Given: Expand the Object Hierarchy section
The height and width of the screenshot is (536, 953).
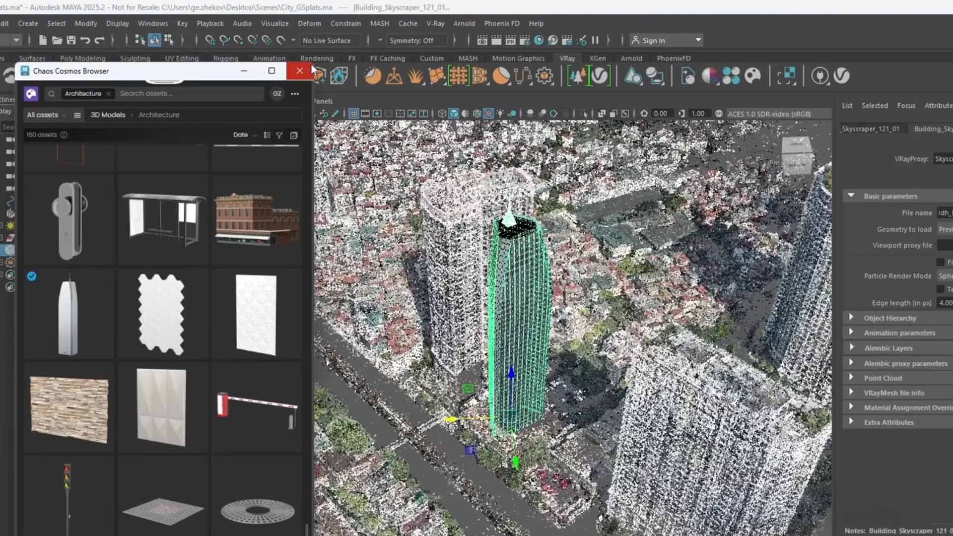Looking at the screenshot, I should pos(851,317).
